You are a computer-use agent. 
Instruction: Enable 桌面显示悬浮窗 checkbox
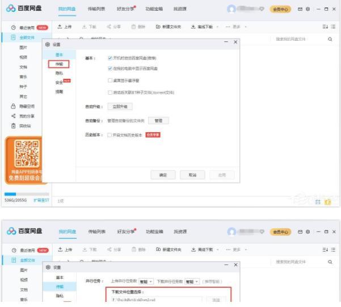110,81
